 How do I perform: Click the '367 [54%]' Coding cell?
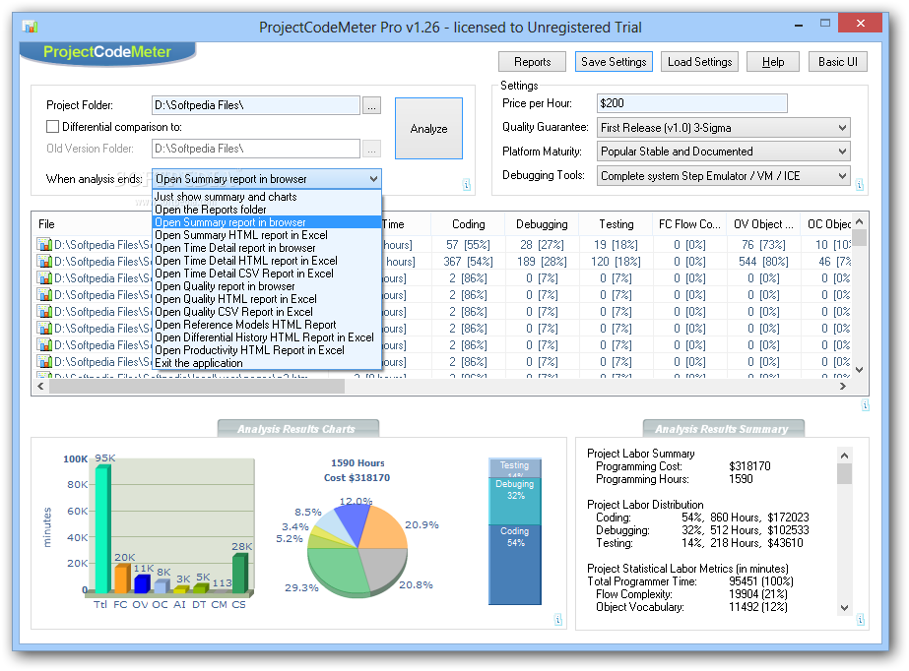pyautogui.click(x=468, y=262)
